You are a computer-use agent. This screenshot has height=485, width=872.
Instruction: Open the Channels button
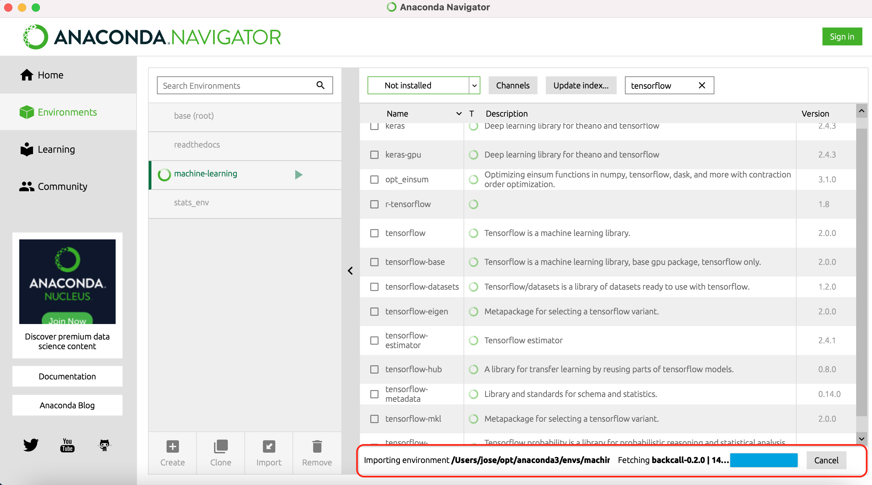[x=513, y=85]
